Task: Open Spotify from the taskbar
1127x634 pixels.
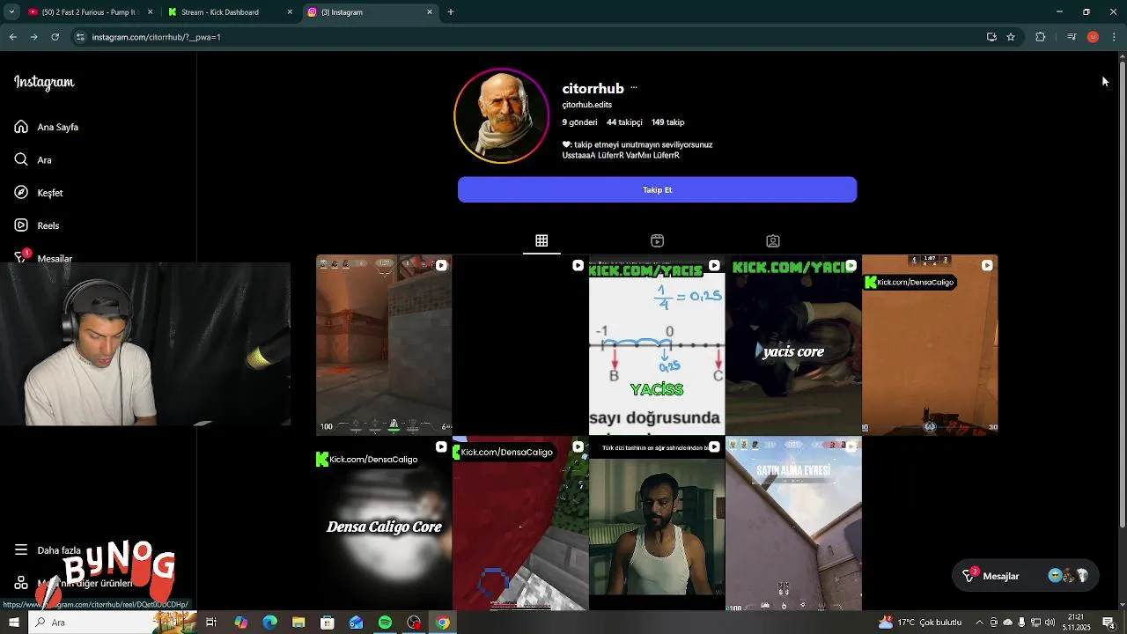Action: pos(385,623)
